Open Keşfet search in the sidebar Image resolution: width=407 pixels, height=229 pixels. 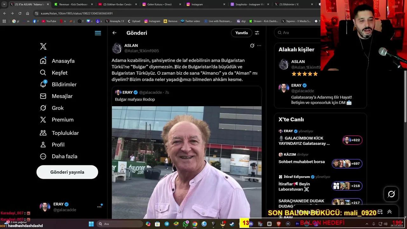click(54, 73)
